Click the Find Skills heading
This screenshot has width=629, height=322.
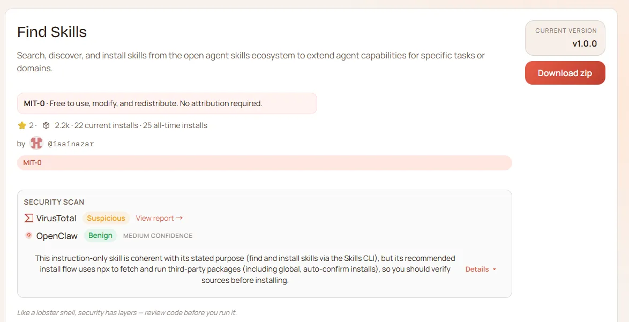[52, 32]
